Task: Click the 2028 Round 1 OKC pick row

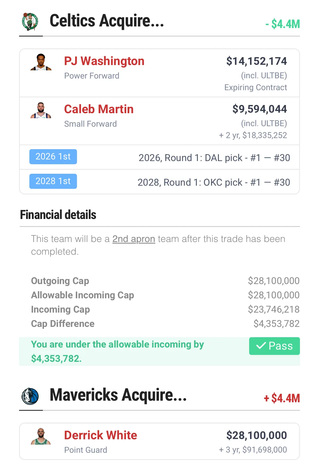Action: [x=159, y=182]
